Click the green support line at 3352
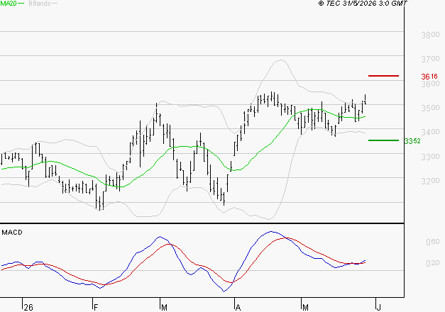 [x=383, y=140]
